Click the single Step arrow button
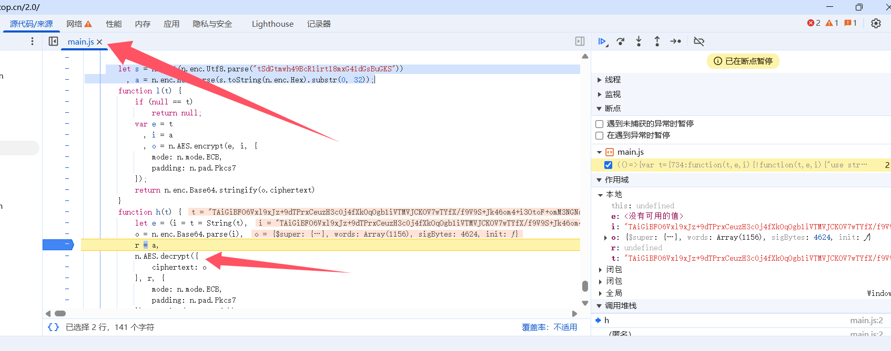This screenshot has height=351, width=891. tap(675, 41)
